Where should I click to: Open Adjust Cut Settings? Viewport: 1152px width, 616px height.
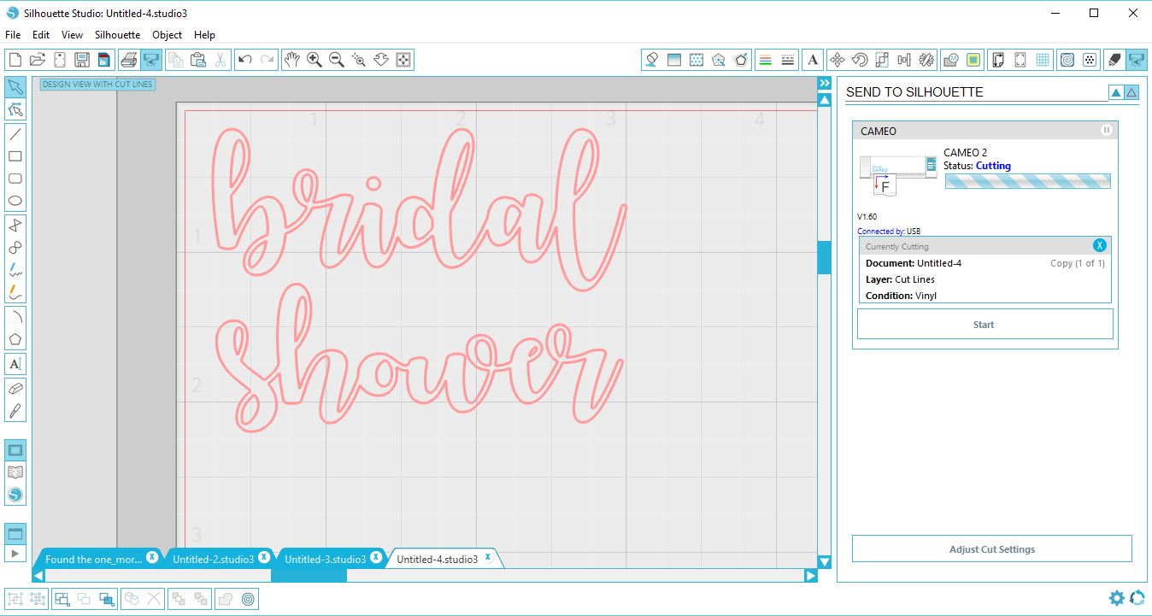tap(991, 549)
